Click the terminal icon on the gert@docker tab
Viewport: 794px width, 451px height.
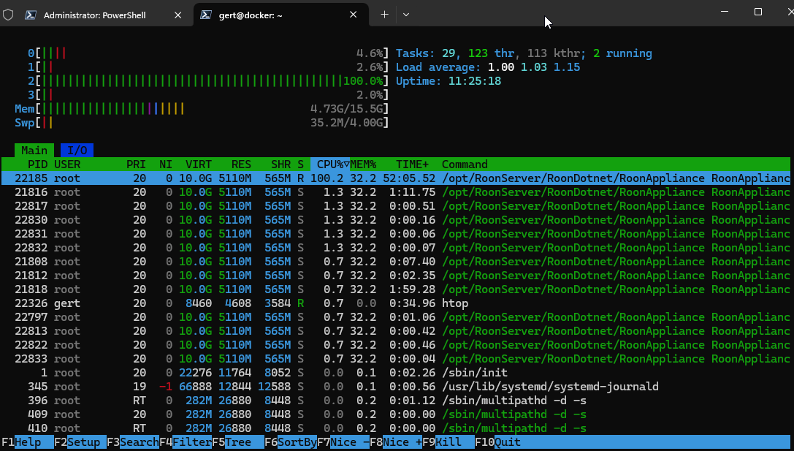click(205, 15)
